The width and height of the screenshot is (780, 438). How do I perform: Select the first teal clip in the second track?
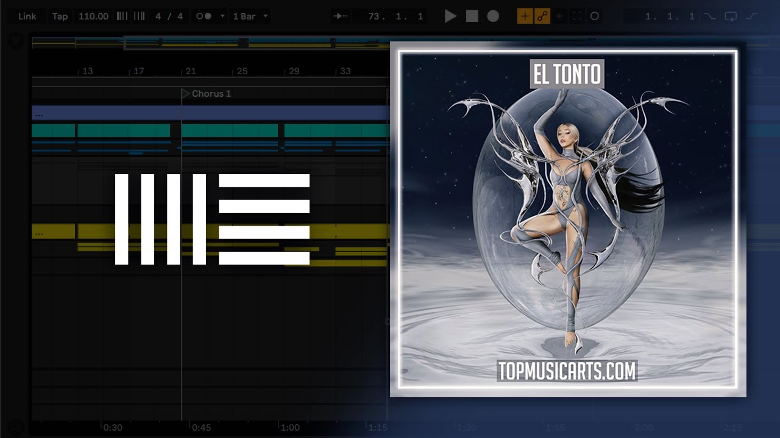point(53,130)
